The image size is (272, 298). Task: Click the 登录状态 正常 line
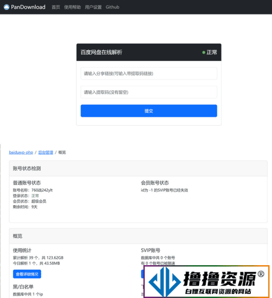click(x=26, y=196)
